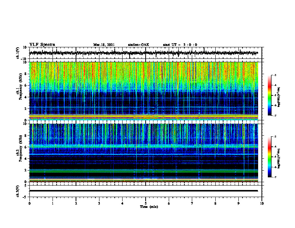Click the ch.2 spectrogram color scale bar
This screenshot has height=228, width=295.
270,157
